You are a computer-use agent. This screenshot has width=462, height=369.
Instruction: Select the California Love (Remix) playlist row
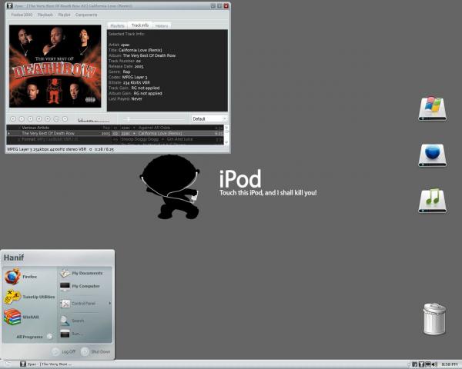click(x=115, y=133)
